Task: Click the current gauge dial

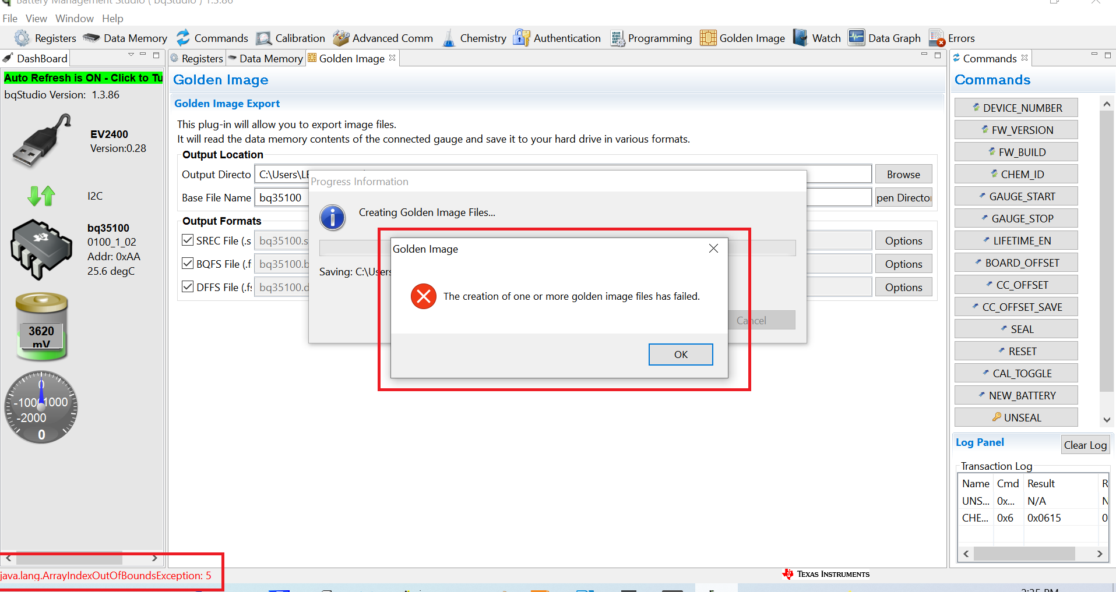Action: click(41, 407)
